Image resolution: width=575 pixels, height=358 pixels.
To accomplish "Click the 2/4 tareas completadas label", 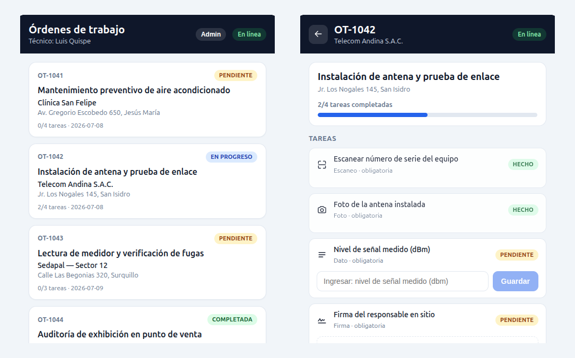I will click(355, 105).
